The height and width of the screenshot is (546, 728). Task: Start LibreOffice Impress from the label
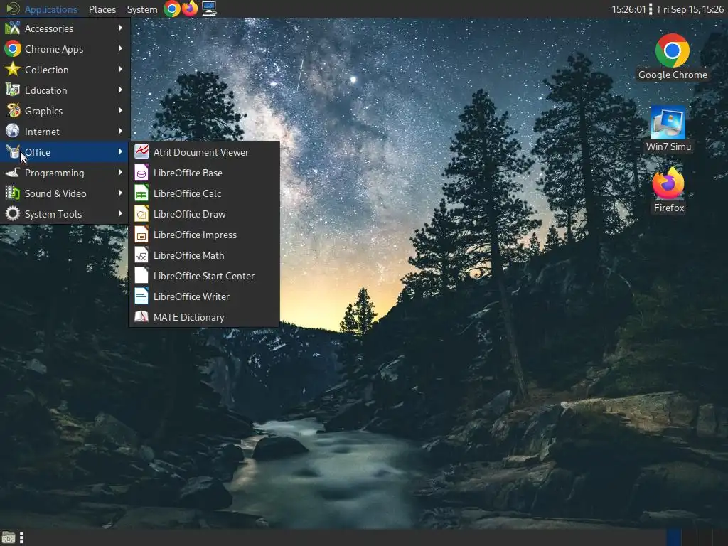(195, 235)
